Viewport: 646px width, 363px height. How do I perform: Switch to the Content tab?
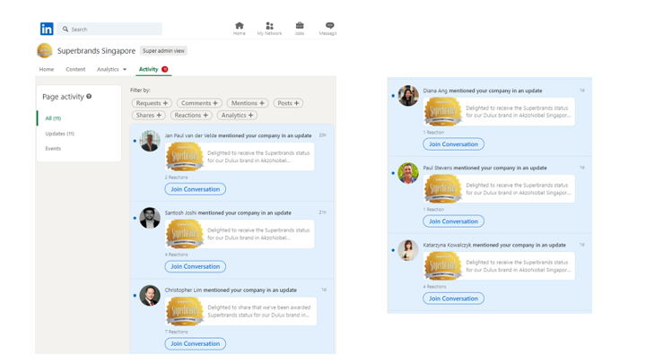tap(75, 69)
